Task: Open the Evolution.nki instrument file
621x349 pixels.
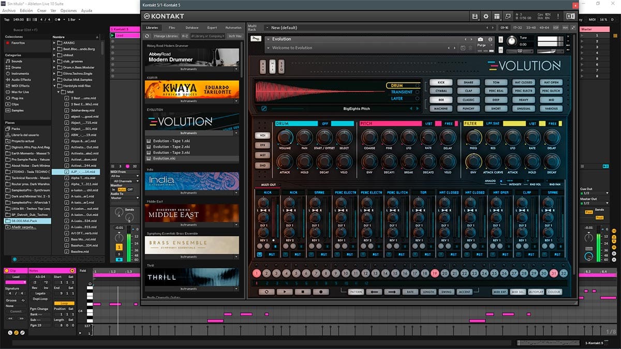Action: (192, 159)
